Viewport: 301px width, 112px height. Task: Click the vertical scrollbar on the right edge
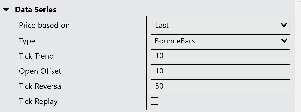(298, 56)
